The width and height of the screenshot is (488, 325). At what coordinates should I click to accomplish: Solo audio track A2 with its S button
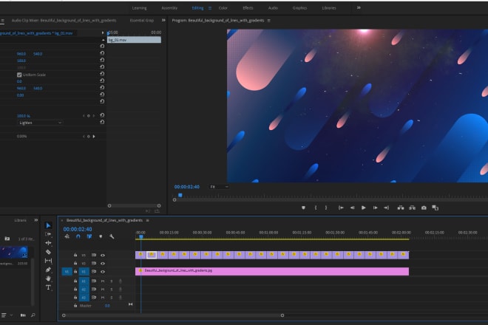pos(112,290)
